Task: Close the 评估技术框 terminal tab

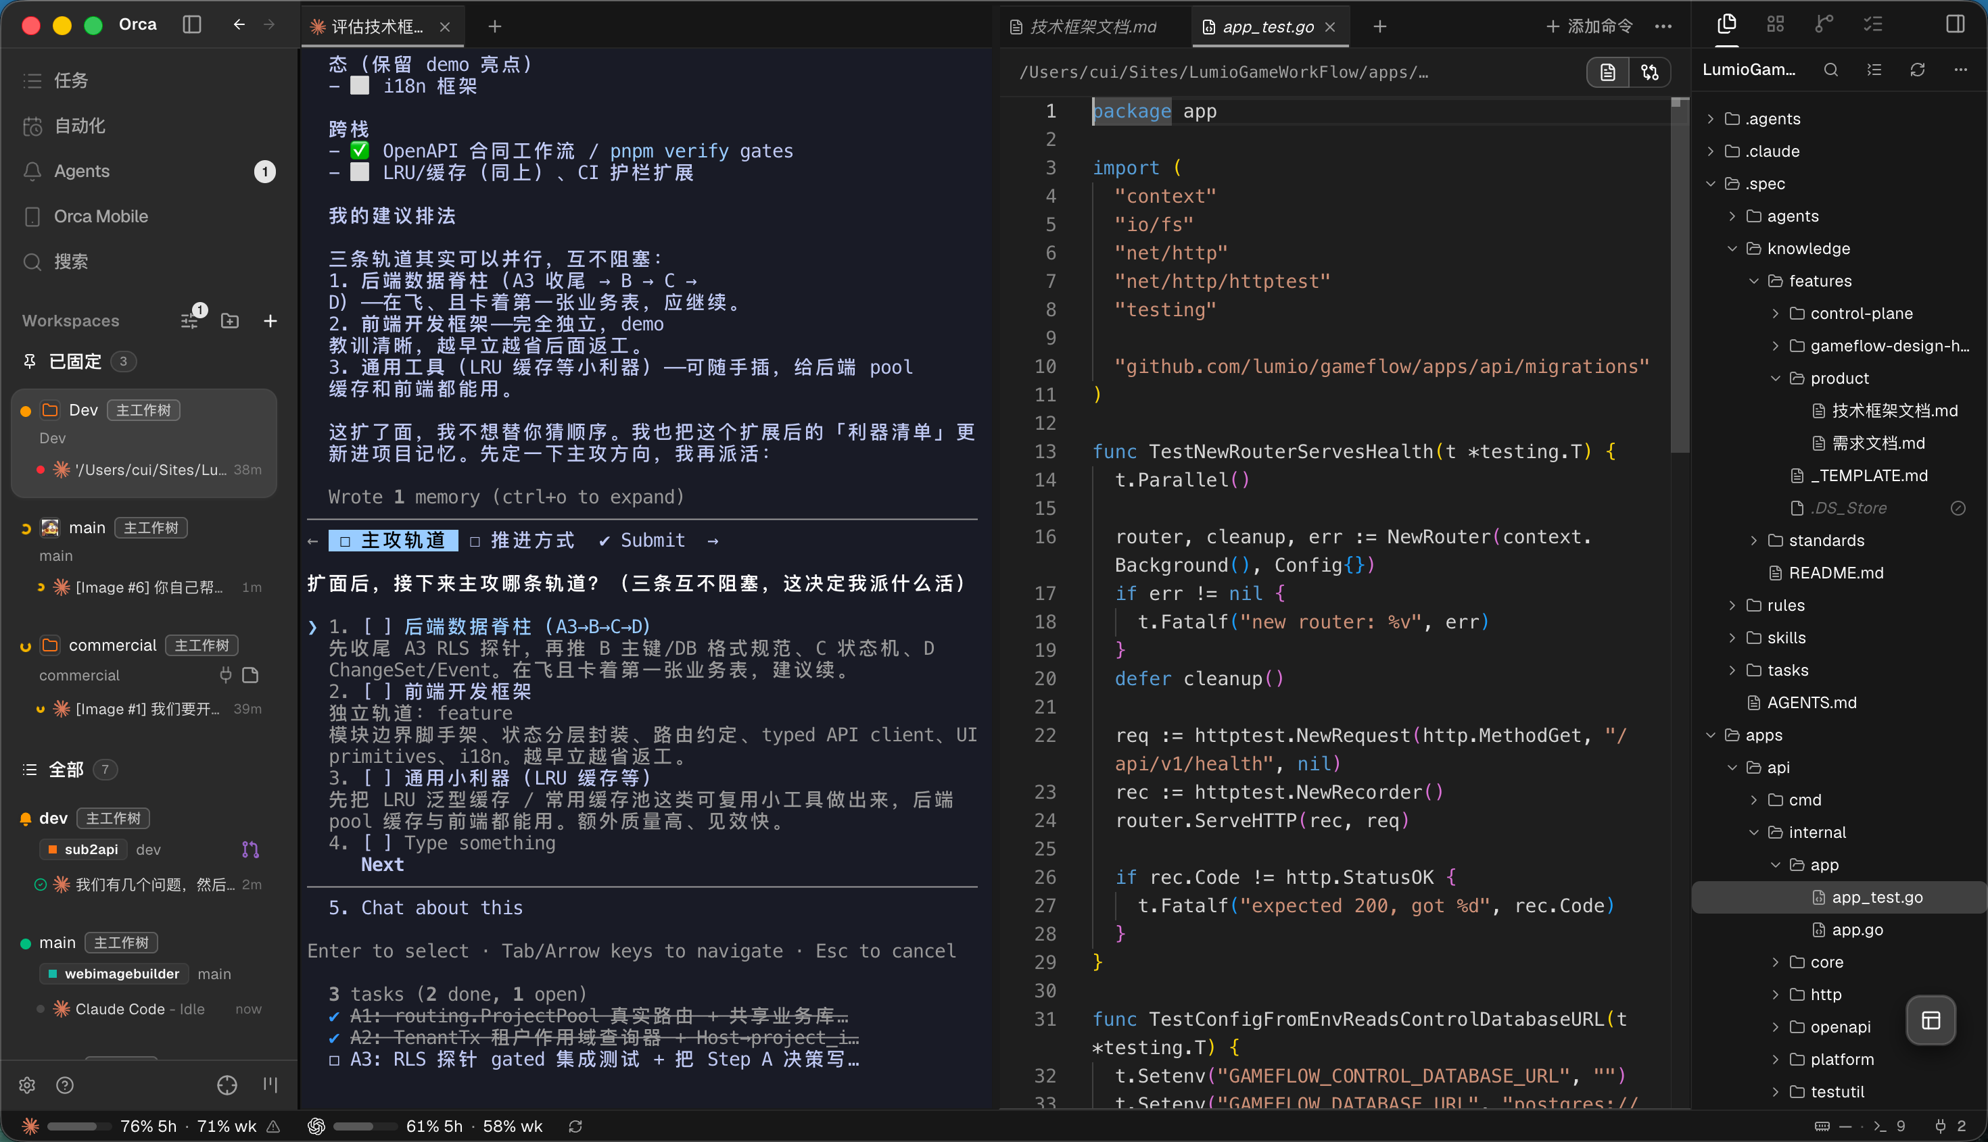Action: [444, 26]
